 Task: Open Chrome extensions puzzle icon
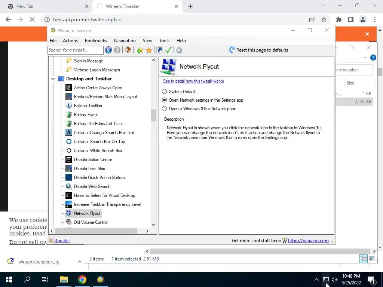(339, 19)
